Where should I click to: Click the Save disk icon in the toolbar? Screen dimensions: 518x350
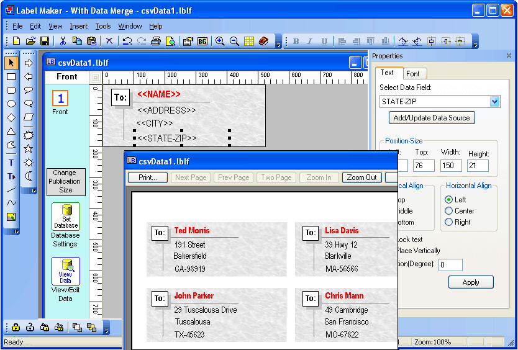(45, 41)
